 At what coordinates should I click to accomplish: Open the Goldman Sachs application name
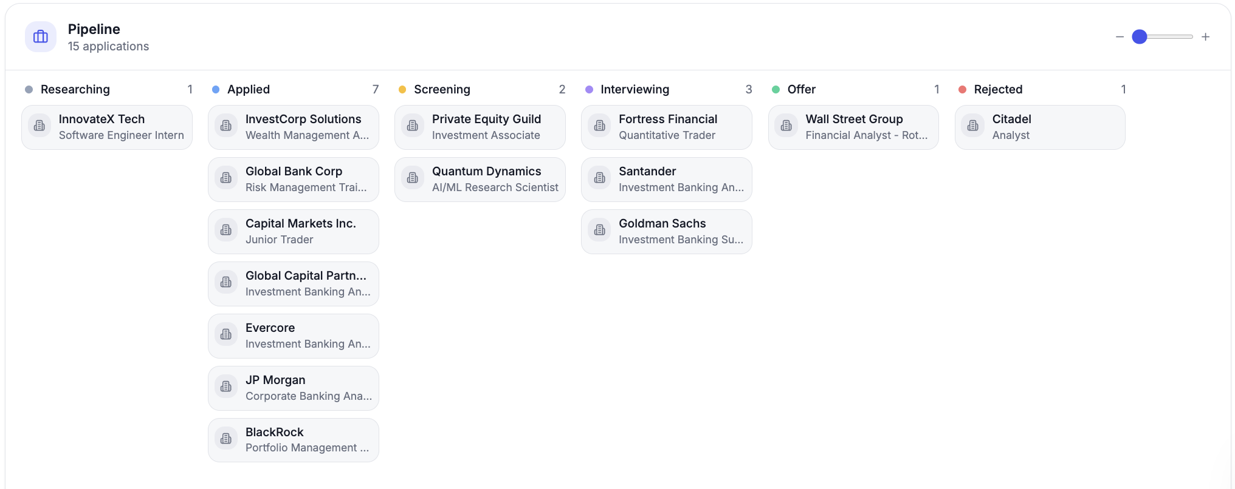662,223
